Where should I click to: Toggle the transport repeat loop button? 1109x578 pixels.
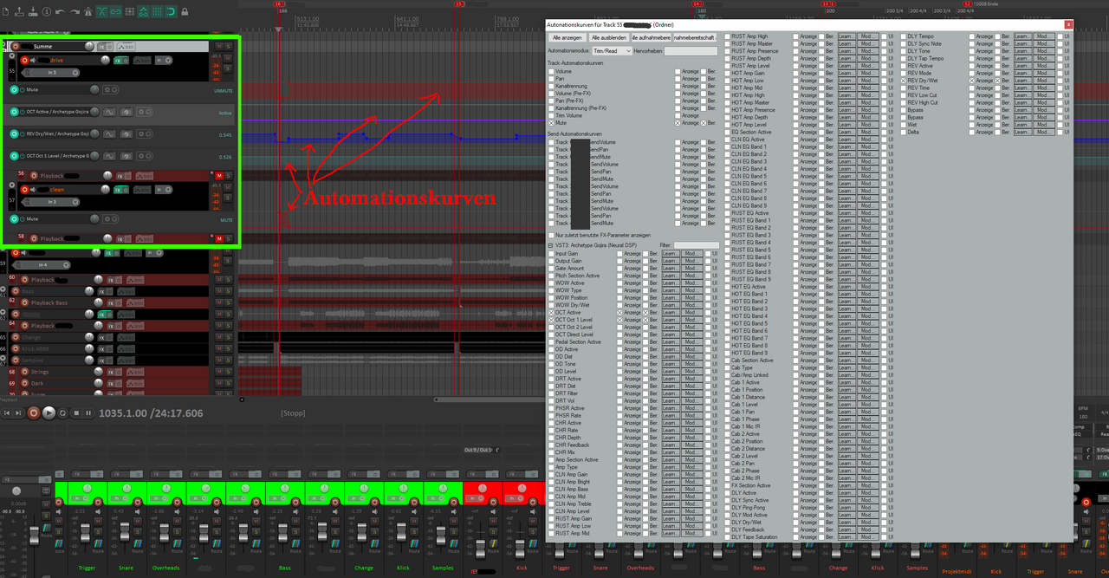click(x=62, y=413)
